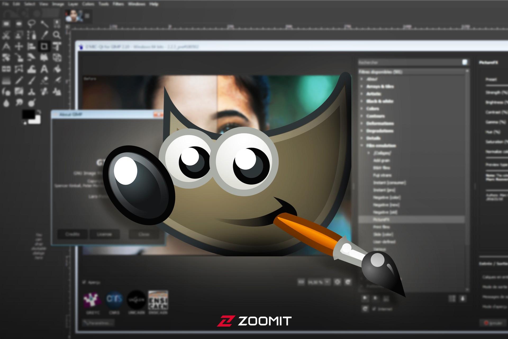Swap foreground and background colors
Screen dimensions: 508x339
click(x=39, y=112)
